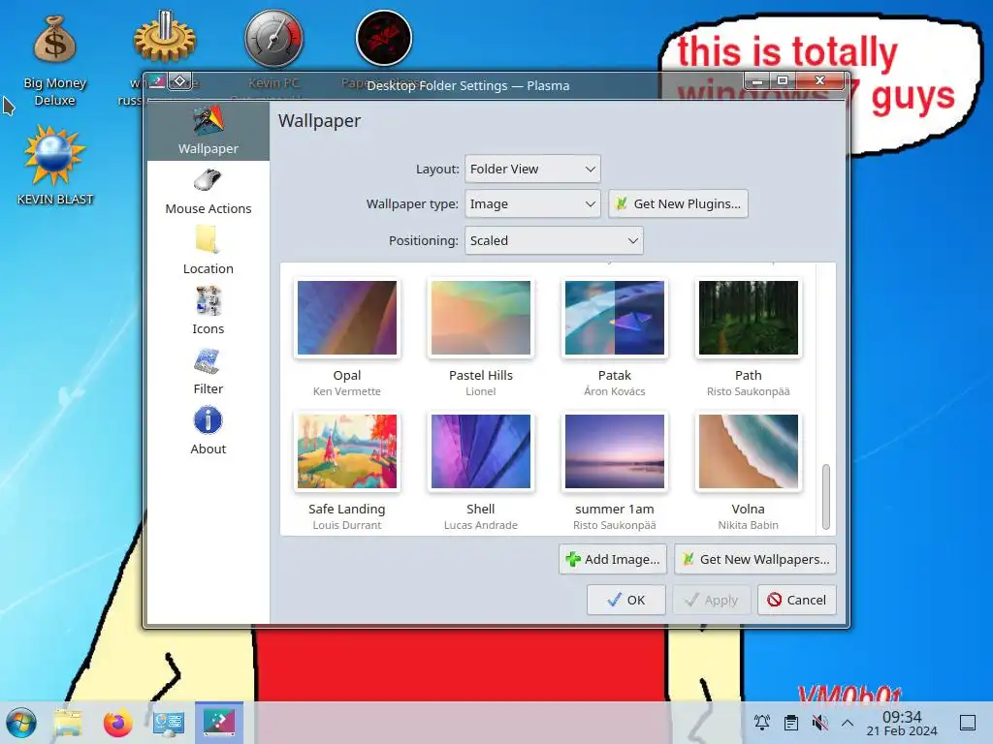Select the Opal wallpaper thumbnail
The width and height of the screenshot is (993, 744).
pyautogui.click(x=347, y=318)
